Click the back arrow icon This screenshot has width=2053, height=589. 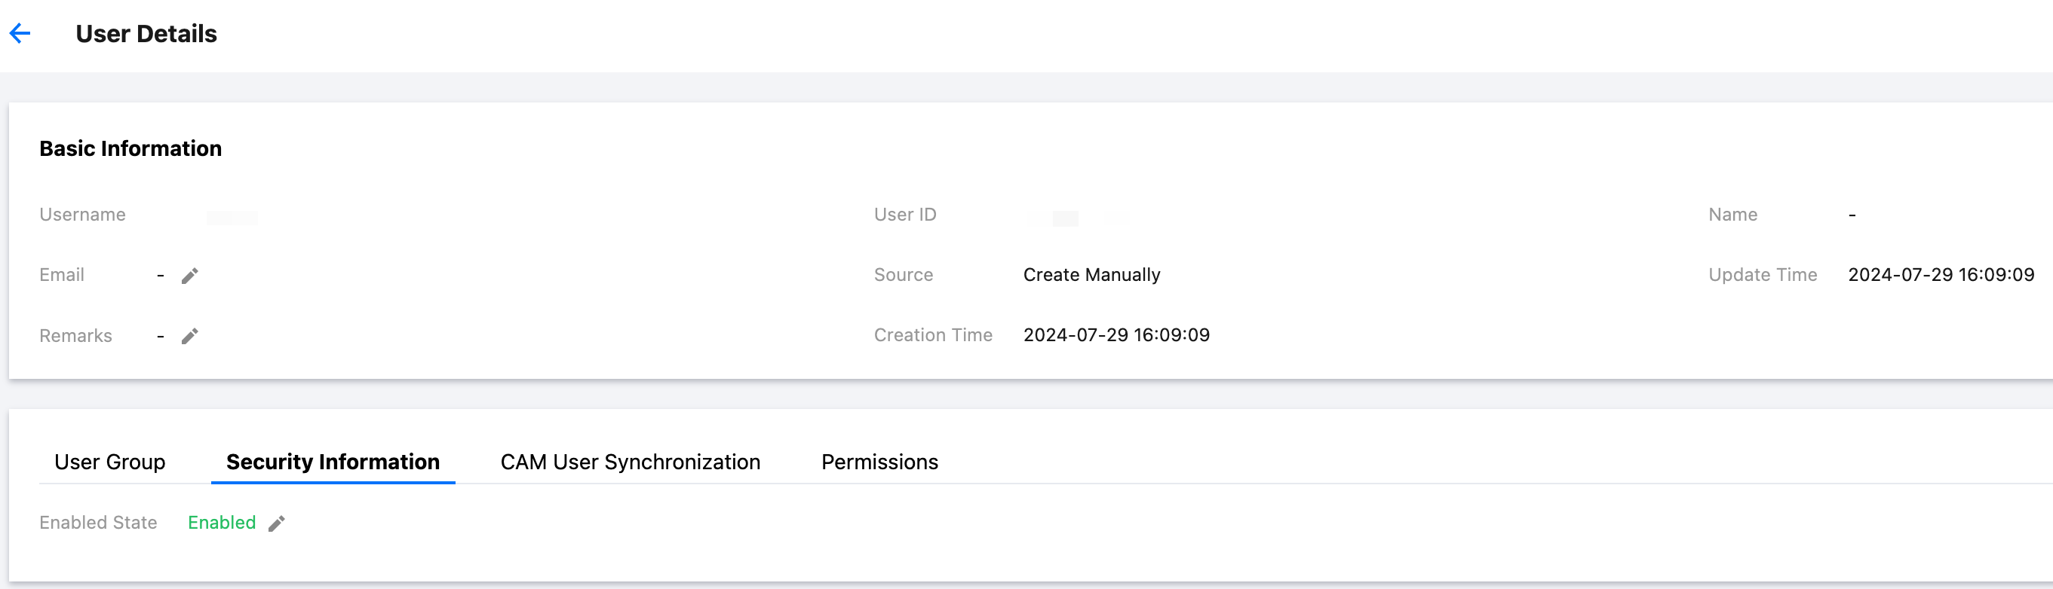(x=20, y=33)
